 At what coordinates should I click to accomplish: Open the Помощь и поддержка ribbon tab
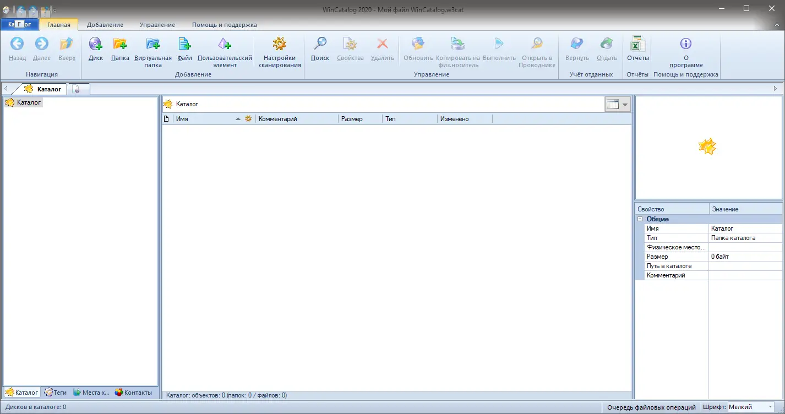click(x=225, y=25)
